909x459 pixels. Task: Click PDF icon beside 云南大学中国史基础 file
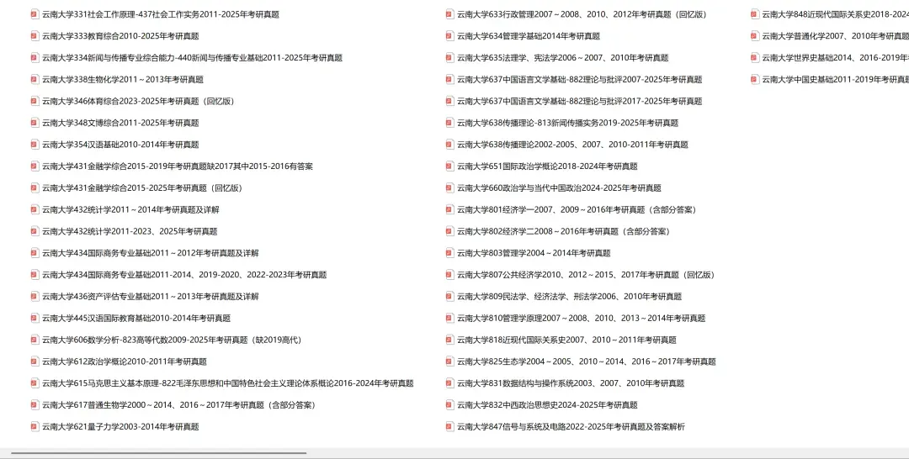(x=754, y=79)
